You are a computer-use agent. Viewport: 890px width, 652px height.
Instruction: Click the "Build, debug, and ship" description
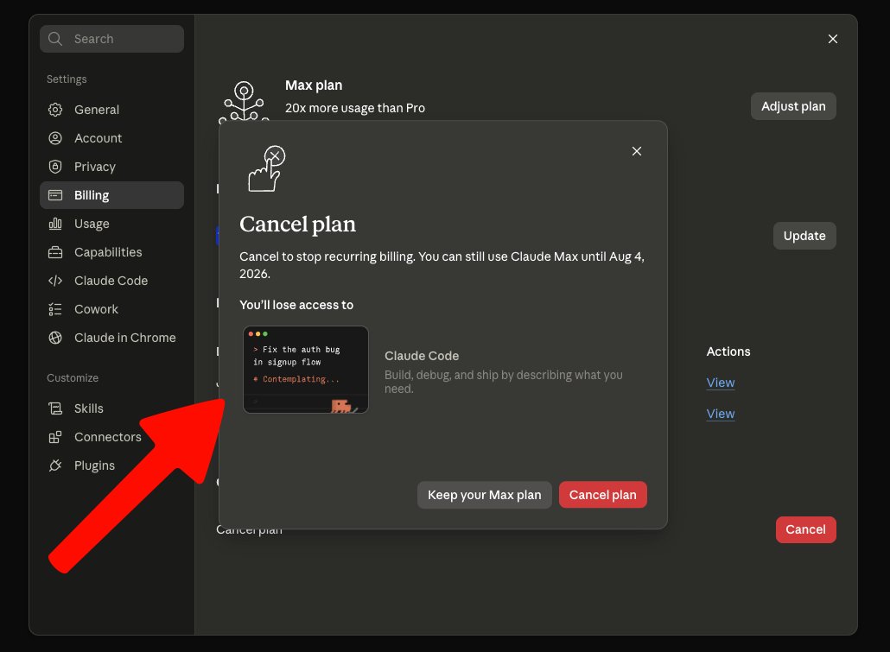pos(504,382)
